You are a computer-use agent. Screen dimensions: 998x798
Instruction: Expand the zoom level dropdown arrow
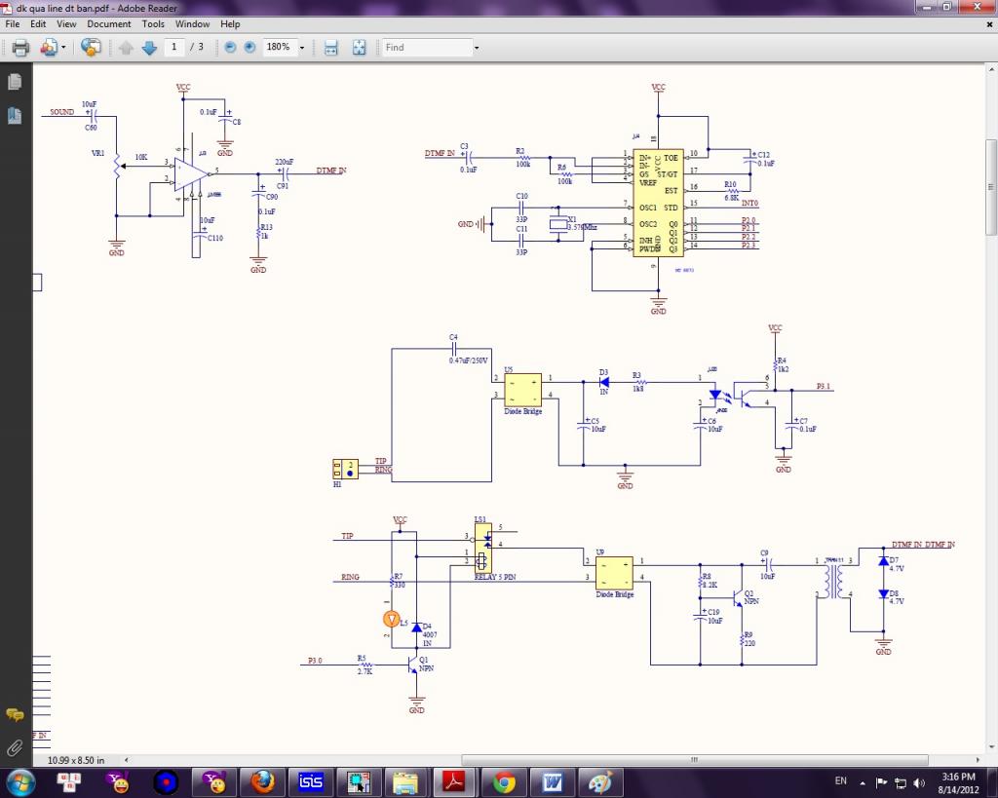pyautogui.click(x=302, y=47)
